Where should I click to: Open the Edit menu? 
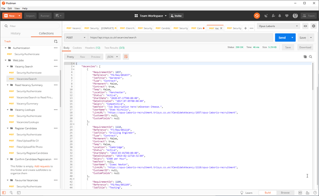[x=10, y=8]
